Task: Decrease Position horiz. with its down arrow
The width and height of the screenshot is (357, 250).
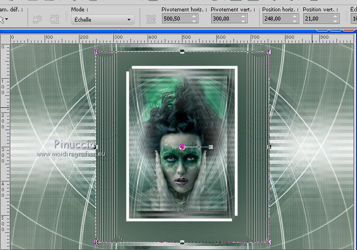Action: [x=295, y=21]
